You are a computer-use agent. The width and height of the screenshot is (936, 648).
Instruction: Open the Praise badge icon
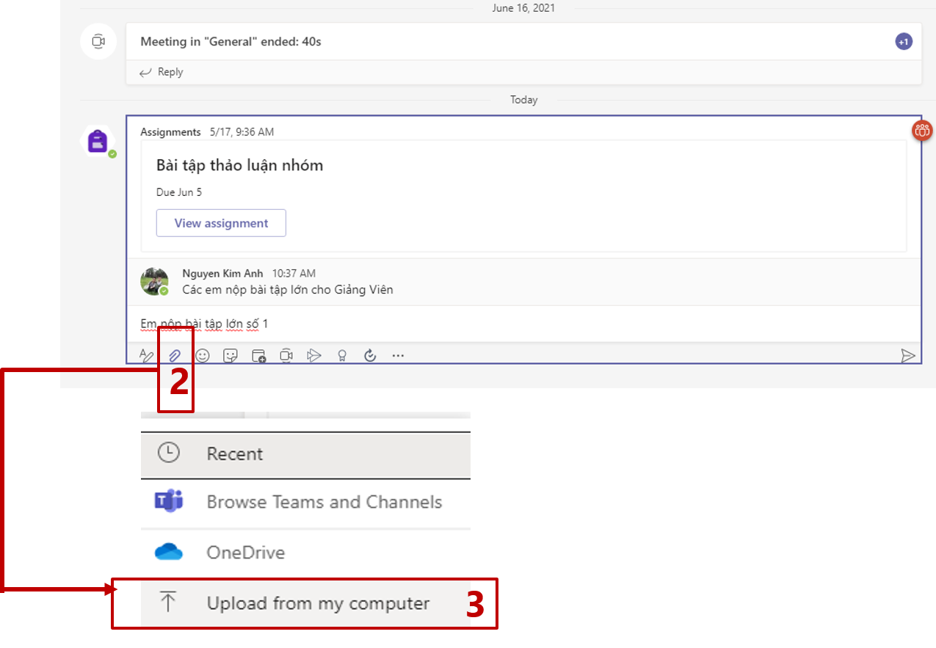point(342,356)
